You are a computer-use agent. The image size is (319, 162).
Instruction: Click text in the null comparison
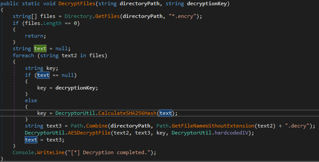click(x=43, y=75)
